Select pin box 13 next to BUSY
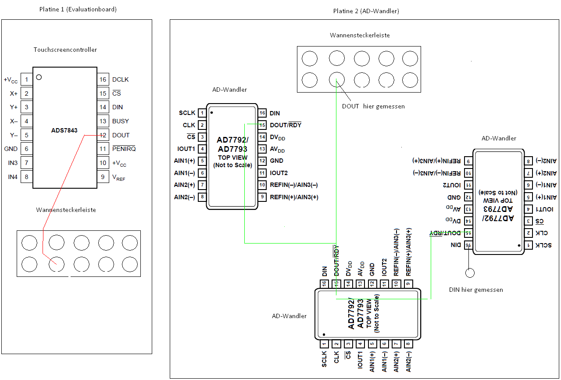 coord(103,121)
